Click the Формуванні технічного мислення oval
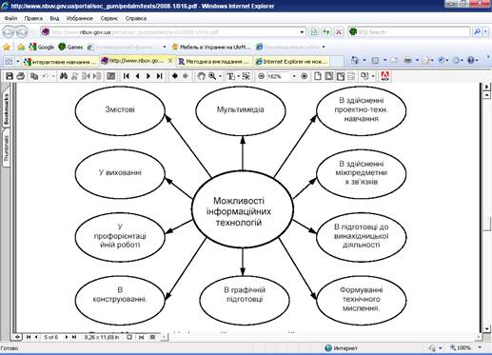 pos(362,300)
